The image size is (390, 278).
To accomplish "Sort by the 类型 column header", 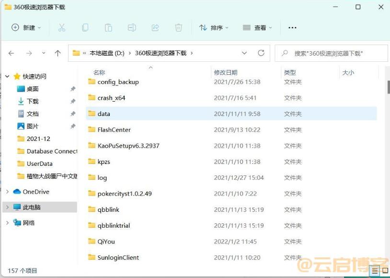I will coord(290,72).
